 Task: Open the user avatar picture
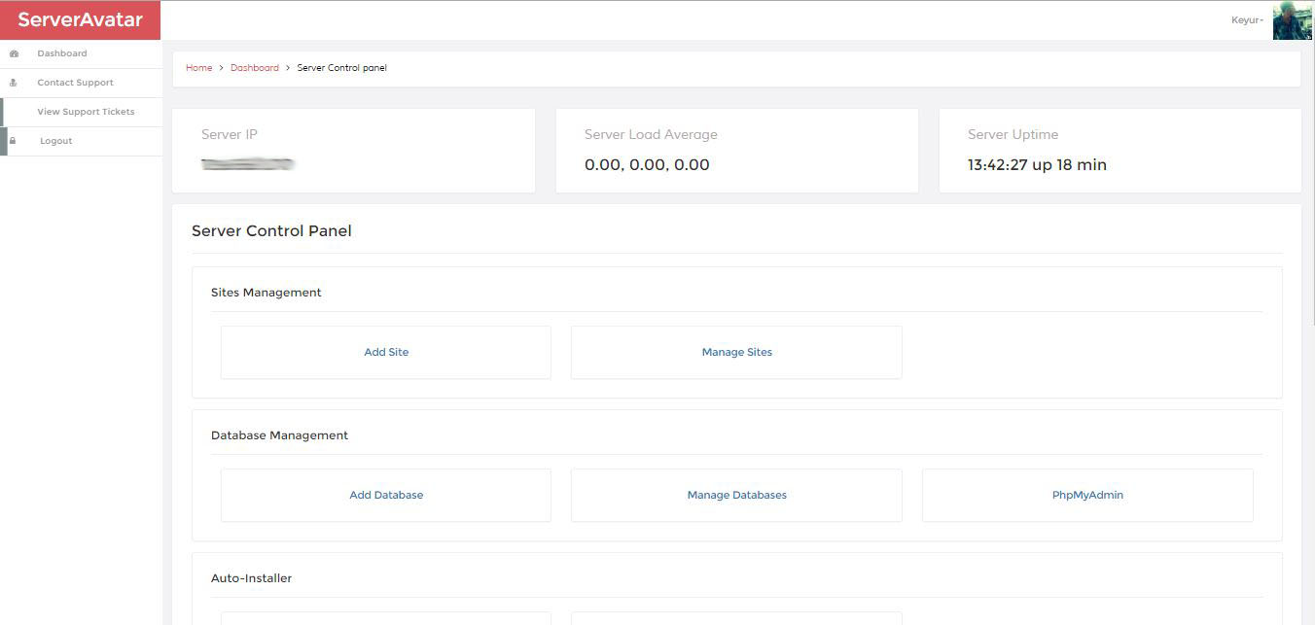1292,20
